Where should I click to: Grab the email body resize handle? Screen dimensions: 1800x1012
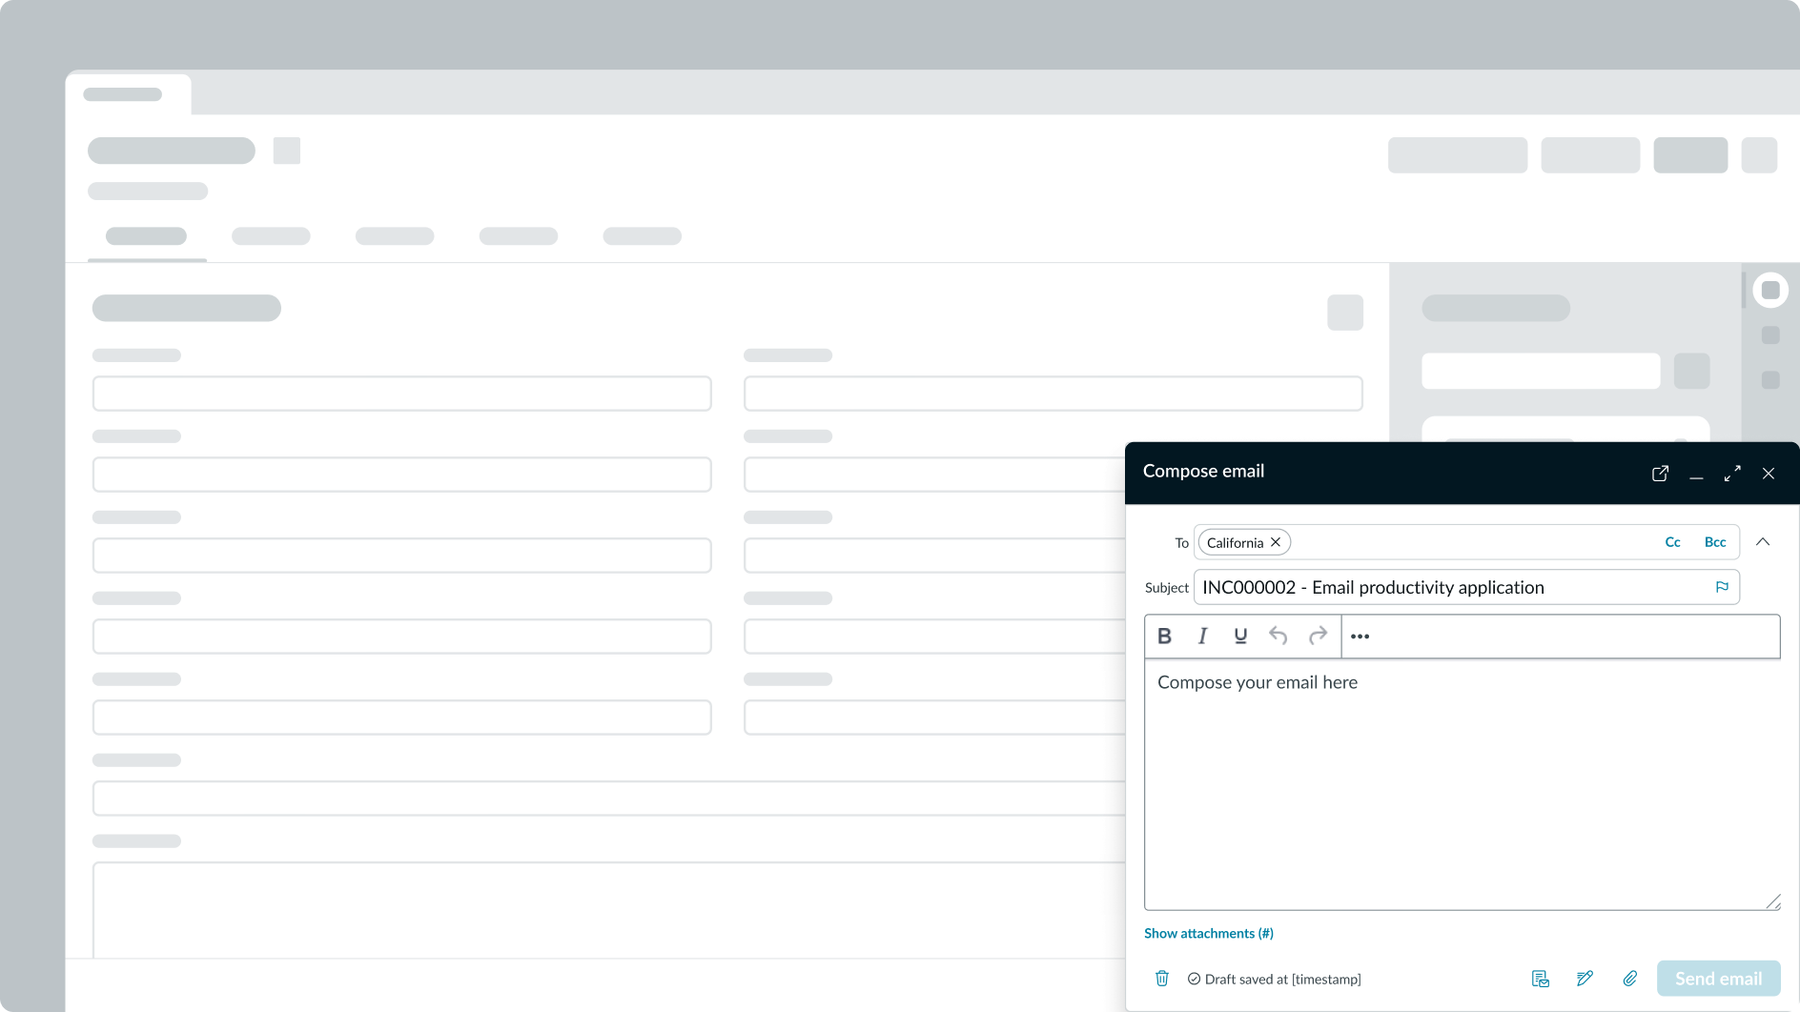1773,901
